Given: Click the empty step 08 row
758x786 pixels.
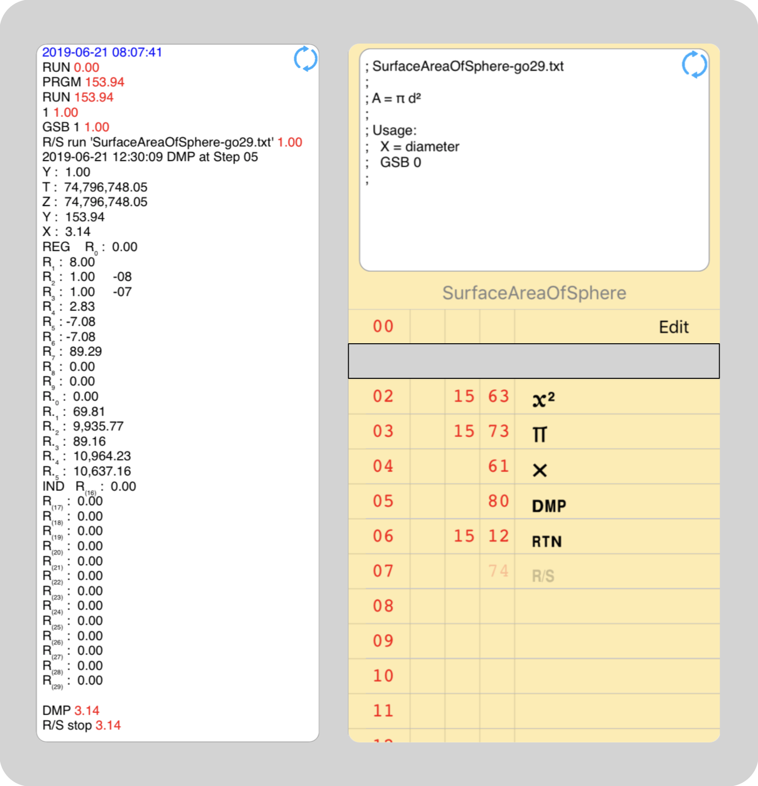Looking at the screenshot, I should pos(533,607).
